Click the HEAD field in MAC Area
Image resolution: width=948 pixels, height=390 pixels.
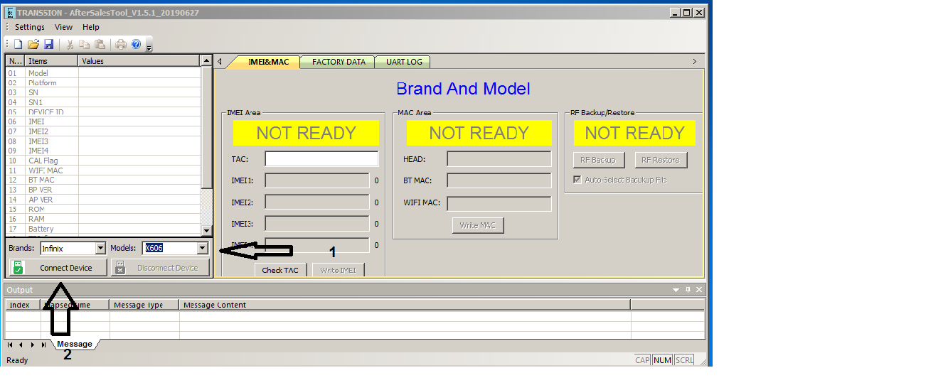click(499, 159)
